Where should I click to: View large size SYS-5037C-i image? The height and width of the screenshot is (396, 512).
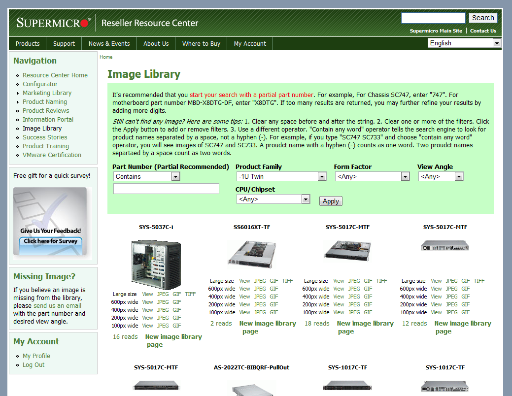(x=147, y=294)
